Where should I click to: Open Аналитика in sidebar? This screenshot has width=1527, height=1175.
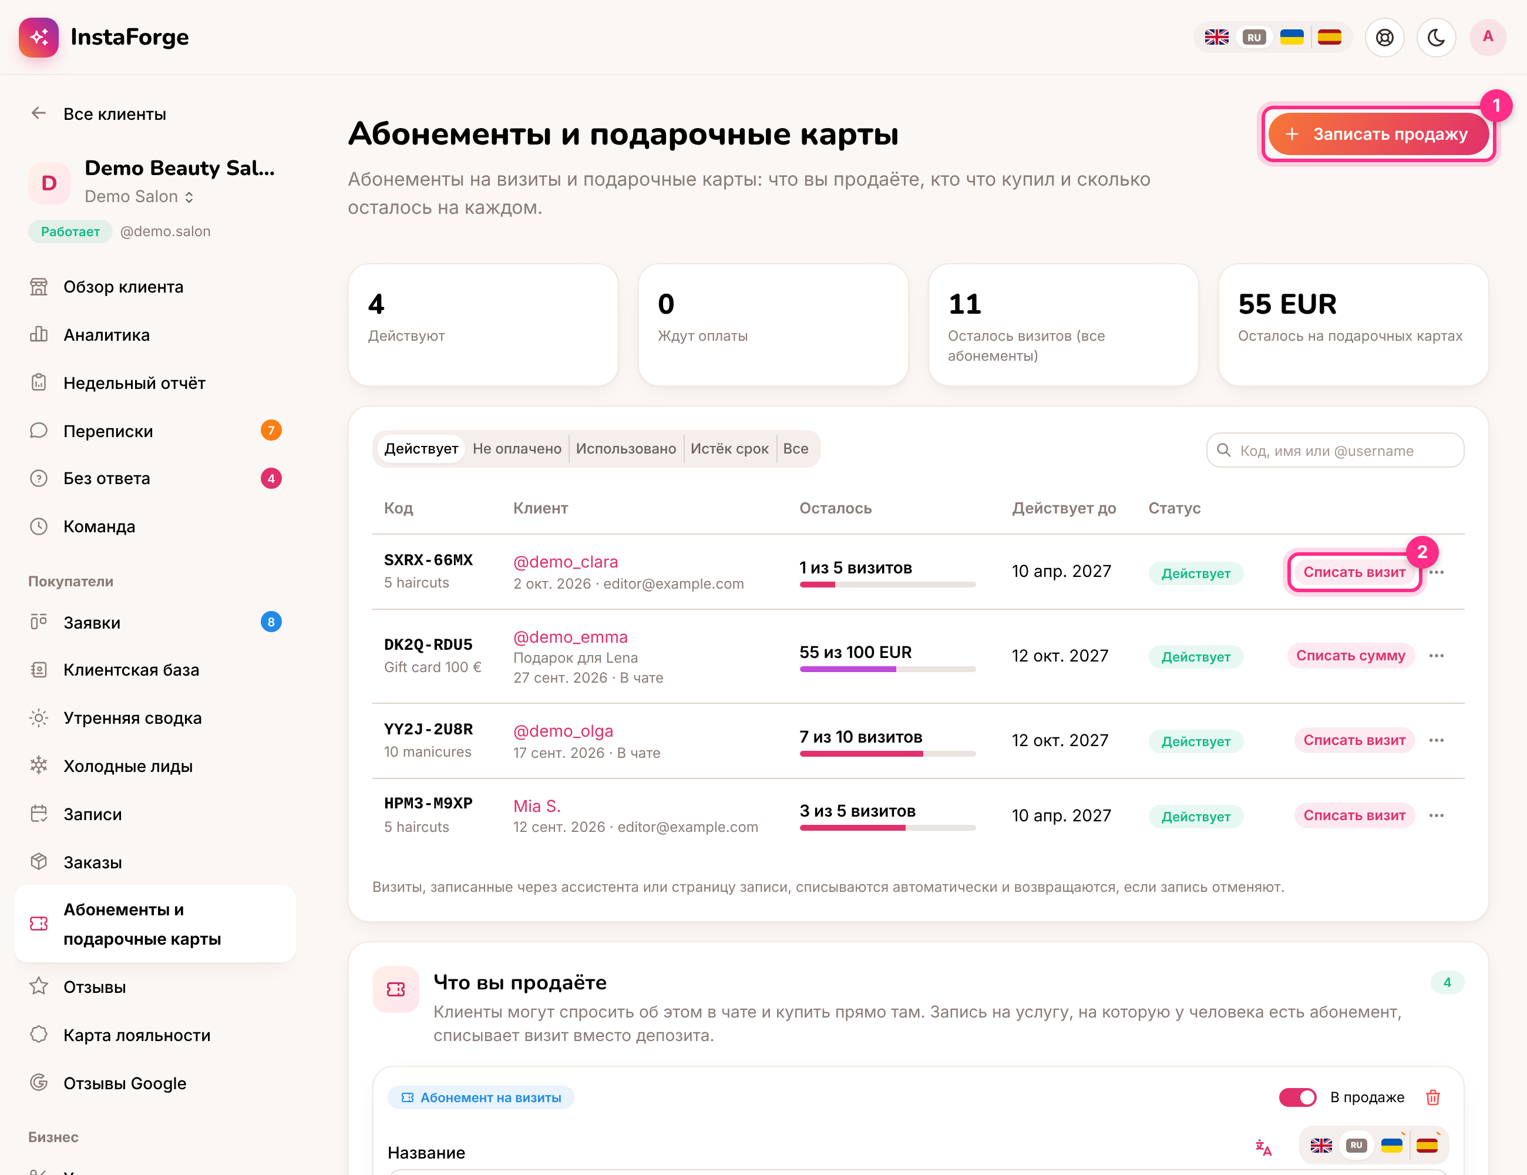tap(154, 335)
